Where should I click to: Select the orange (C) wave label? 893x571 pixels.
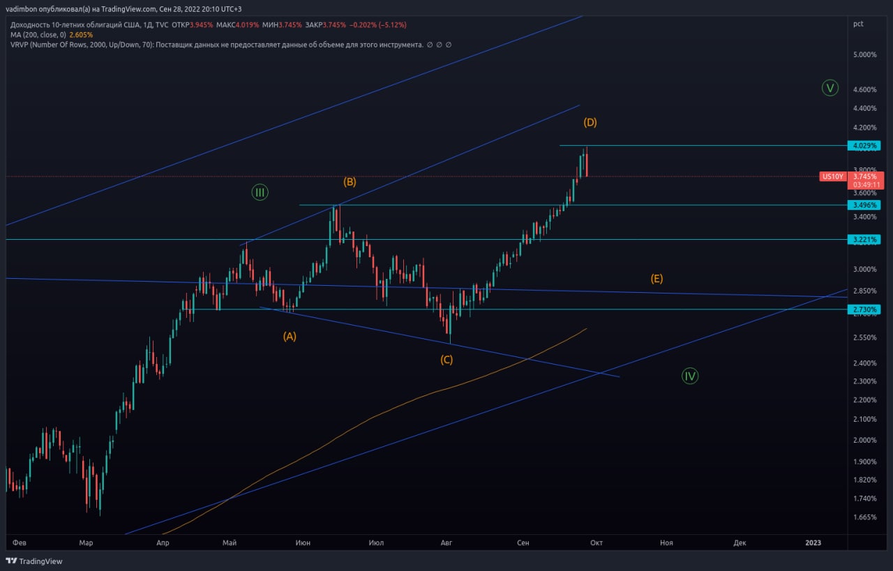tap(446, 360)
